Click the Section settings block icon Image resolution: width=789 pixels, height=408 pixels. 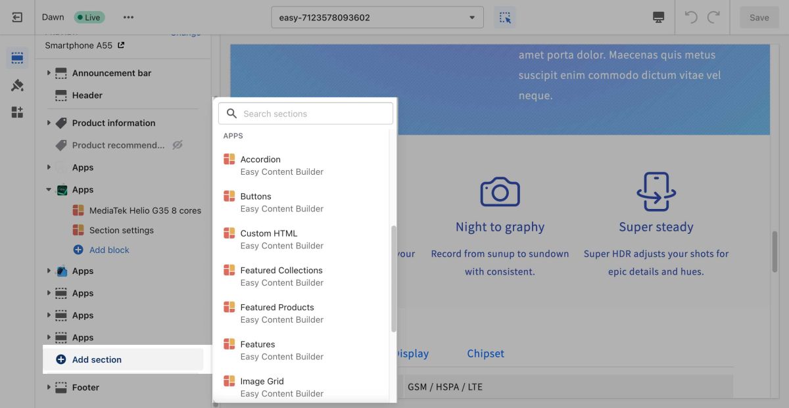pos(78,230)
